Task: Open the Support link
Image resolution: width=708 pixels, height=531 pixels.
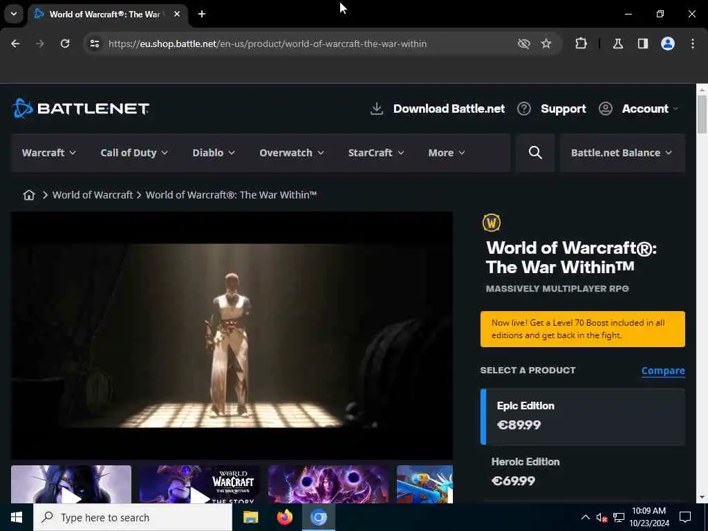Action: 563,109
